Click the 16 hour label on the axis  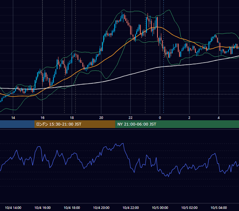(x=43, y=118)
